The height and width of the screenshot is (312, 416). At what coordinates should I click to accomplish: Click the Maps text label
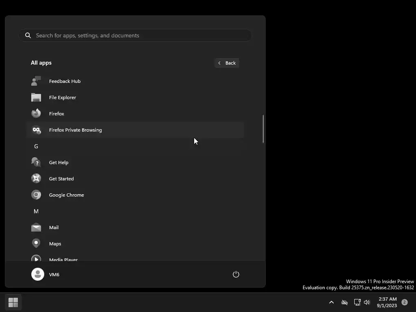click(x=55, y=244)
